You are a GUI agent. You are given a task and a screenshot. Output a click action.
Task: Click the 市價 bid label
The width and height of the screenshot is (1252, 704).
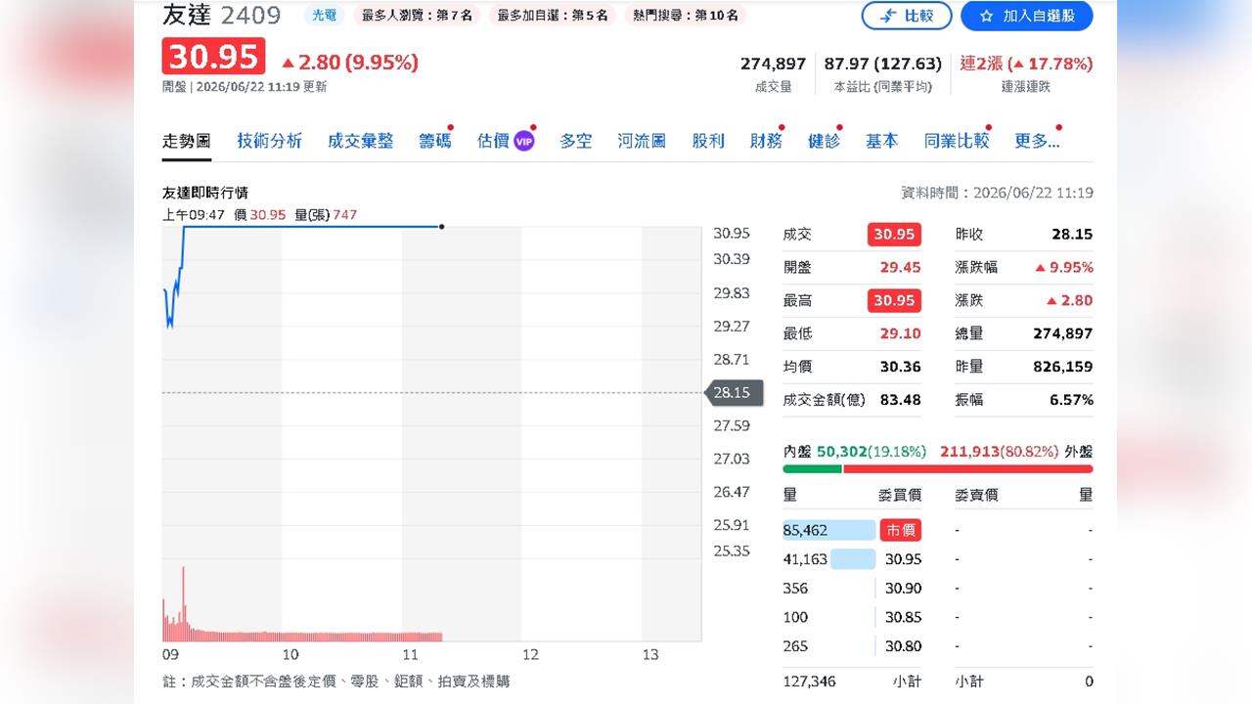click(x=900, y=530)
